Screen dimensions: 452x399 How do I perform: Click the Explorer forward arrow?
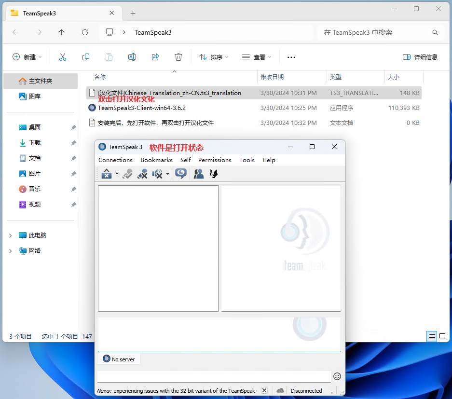click(39, 32)
